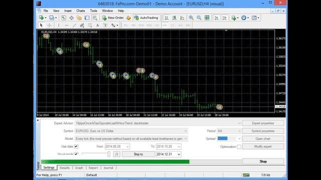This screenshot has width=321, height=180.
Task: Select the text label tool
Action: (105, 25)
